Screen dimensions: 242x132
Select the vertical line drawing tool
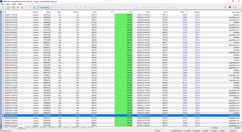113,7
